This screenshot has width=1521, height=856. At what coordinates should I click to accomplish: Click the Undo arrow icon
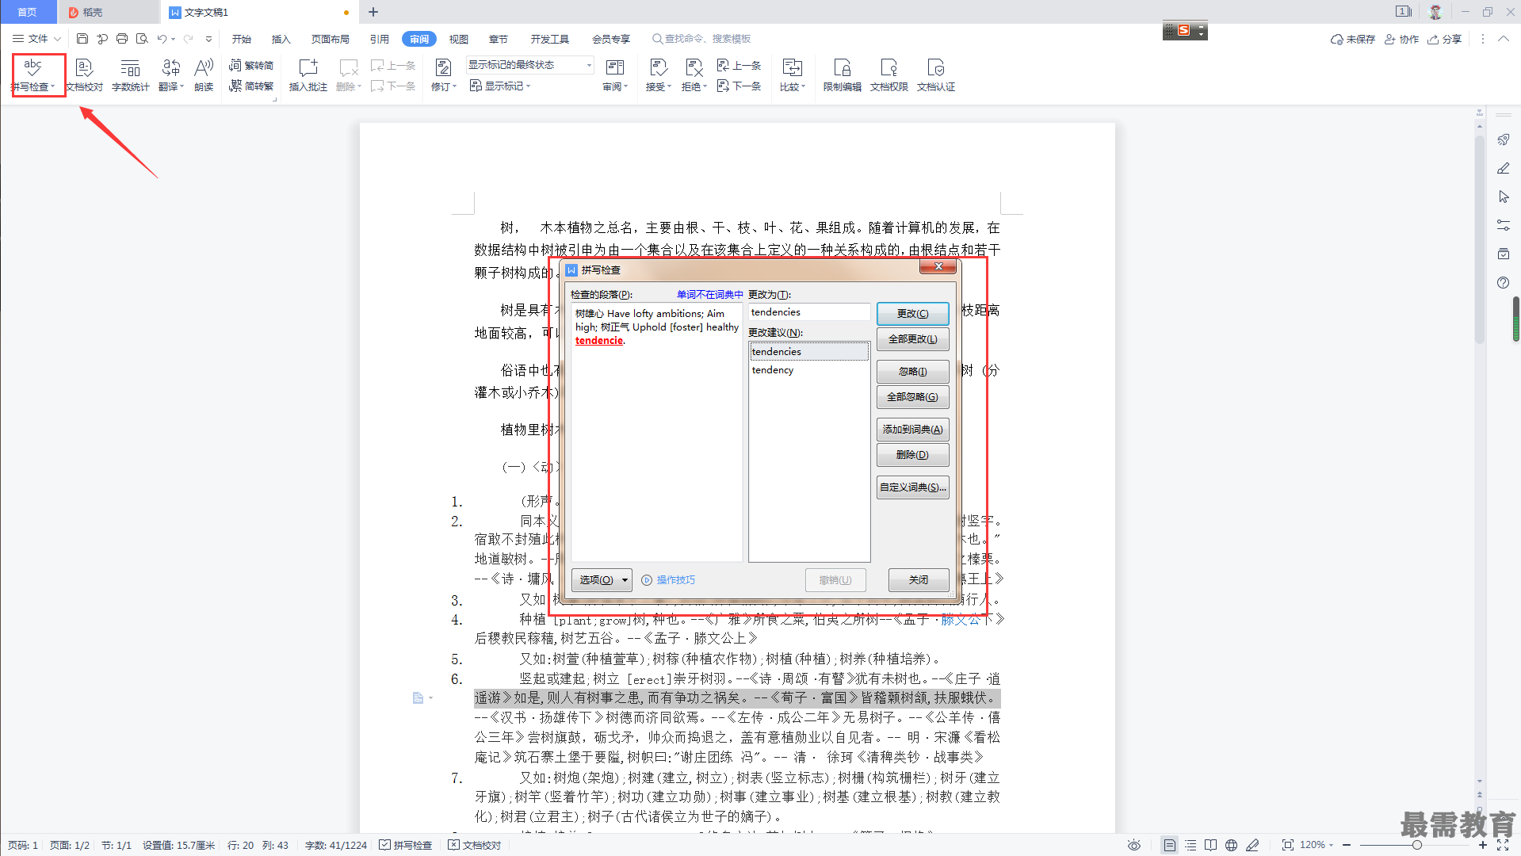point(162,38)
